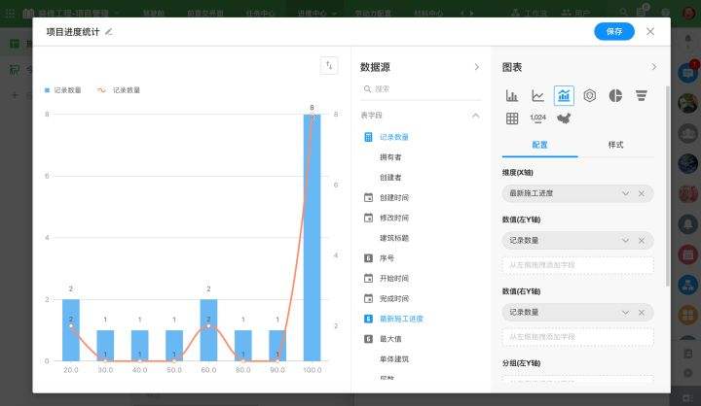Select the pivot table chart icon
Screen dimensions: 701x406
point(512,118)
